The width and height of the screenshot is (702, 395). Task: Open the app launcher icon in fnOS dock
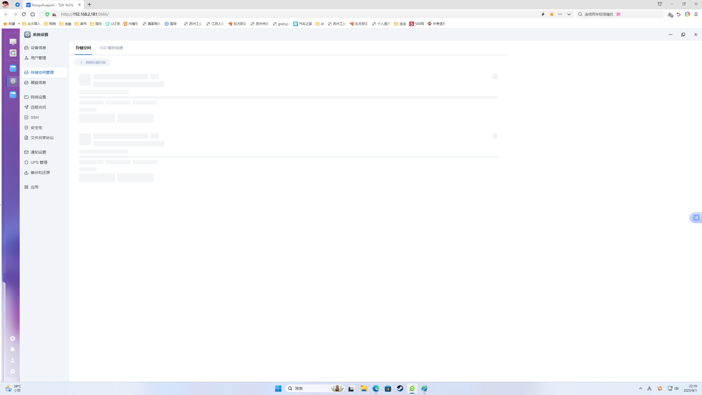tap(13, 53)
